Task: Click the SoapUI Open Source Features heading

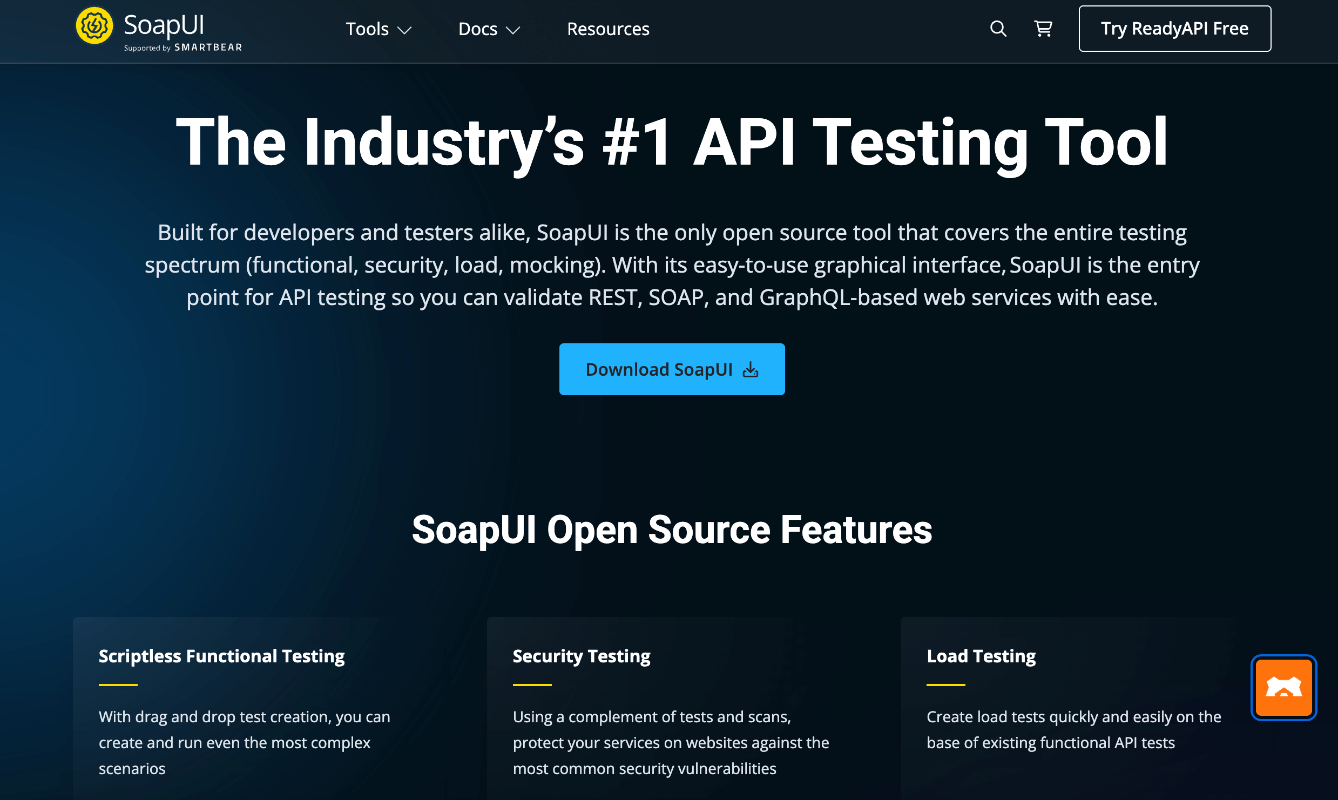Action: point(672,529)
